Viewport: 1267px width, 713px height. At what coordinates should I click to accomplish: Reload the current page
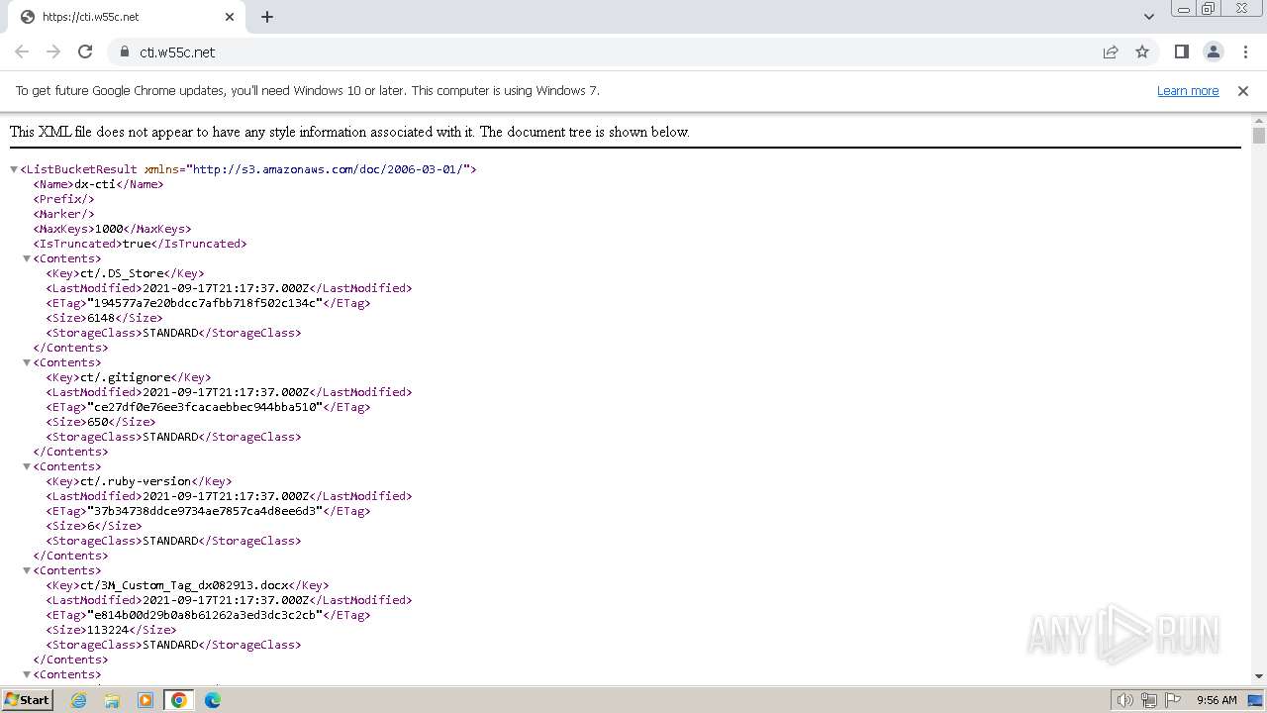click(85, 51)
